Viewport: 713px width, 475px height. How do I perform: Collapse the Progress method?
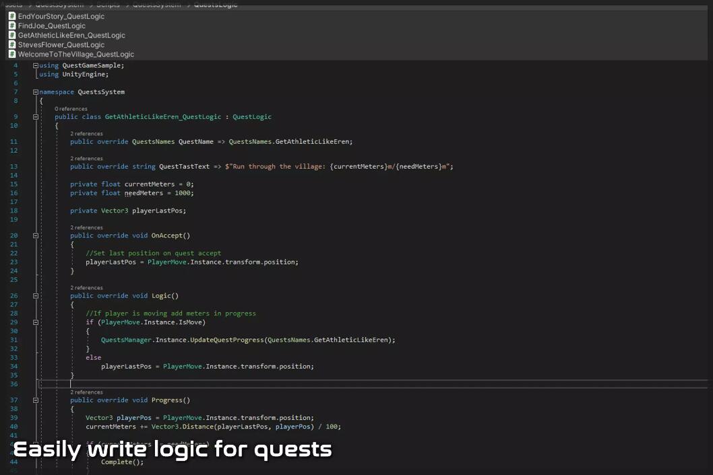pyautogui.click(x=36, y=400)
